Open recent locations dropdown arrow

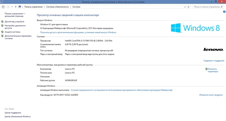click(12, 7)
